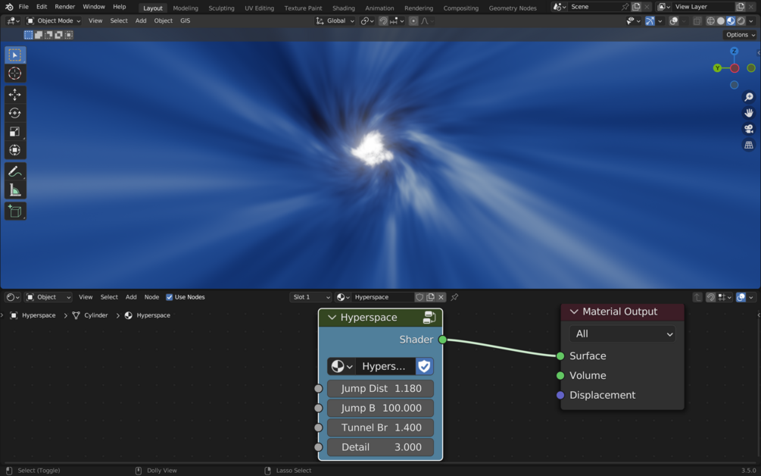Activate the Rotate tool
761x476 pixels.
pos(14,113)
